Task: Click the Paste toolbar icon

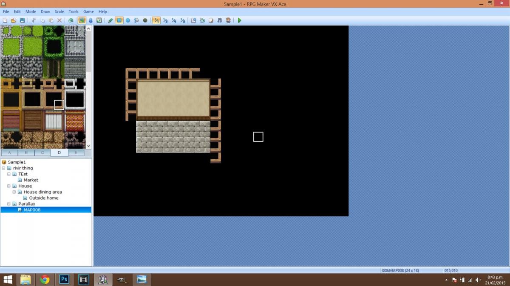Action: pos(51,20)
